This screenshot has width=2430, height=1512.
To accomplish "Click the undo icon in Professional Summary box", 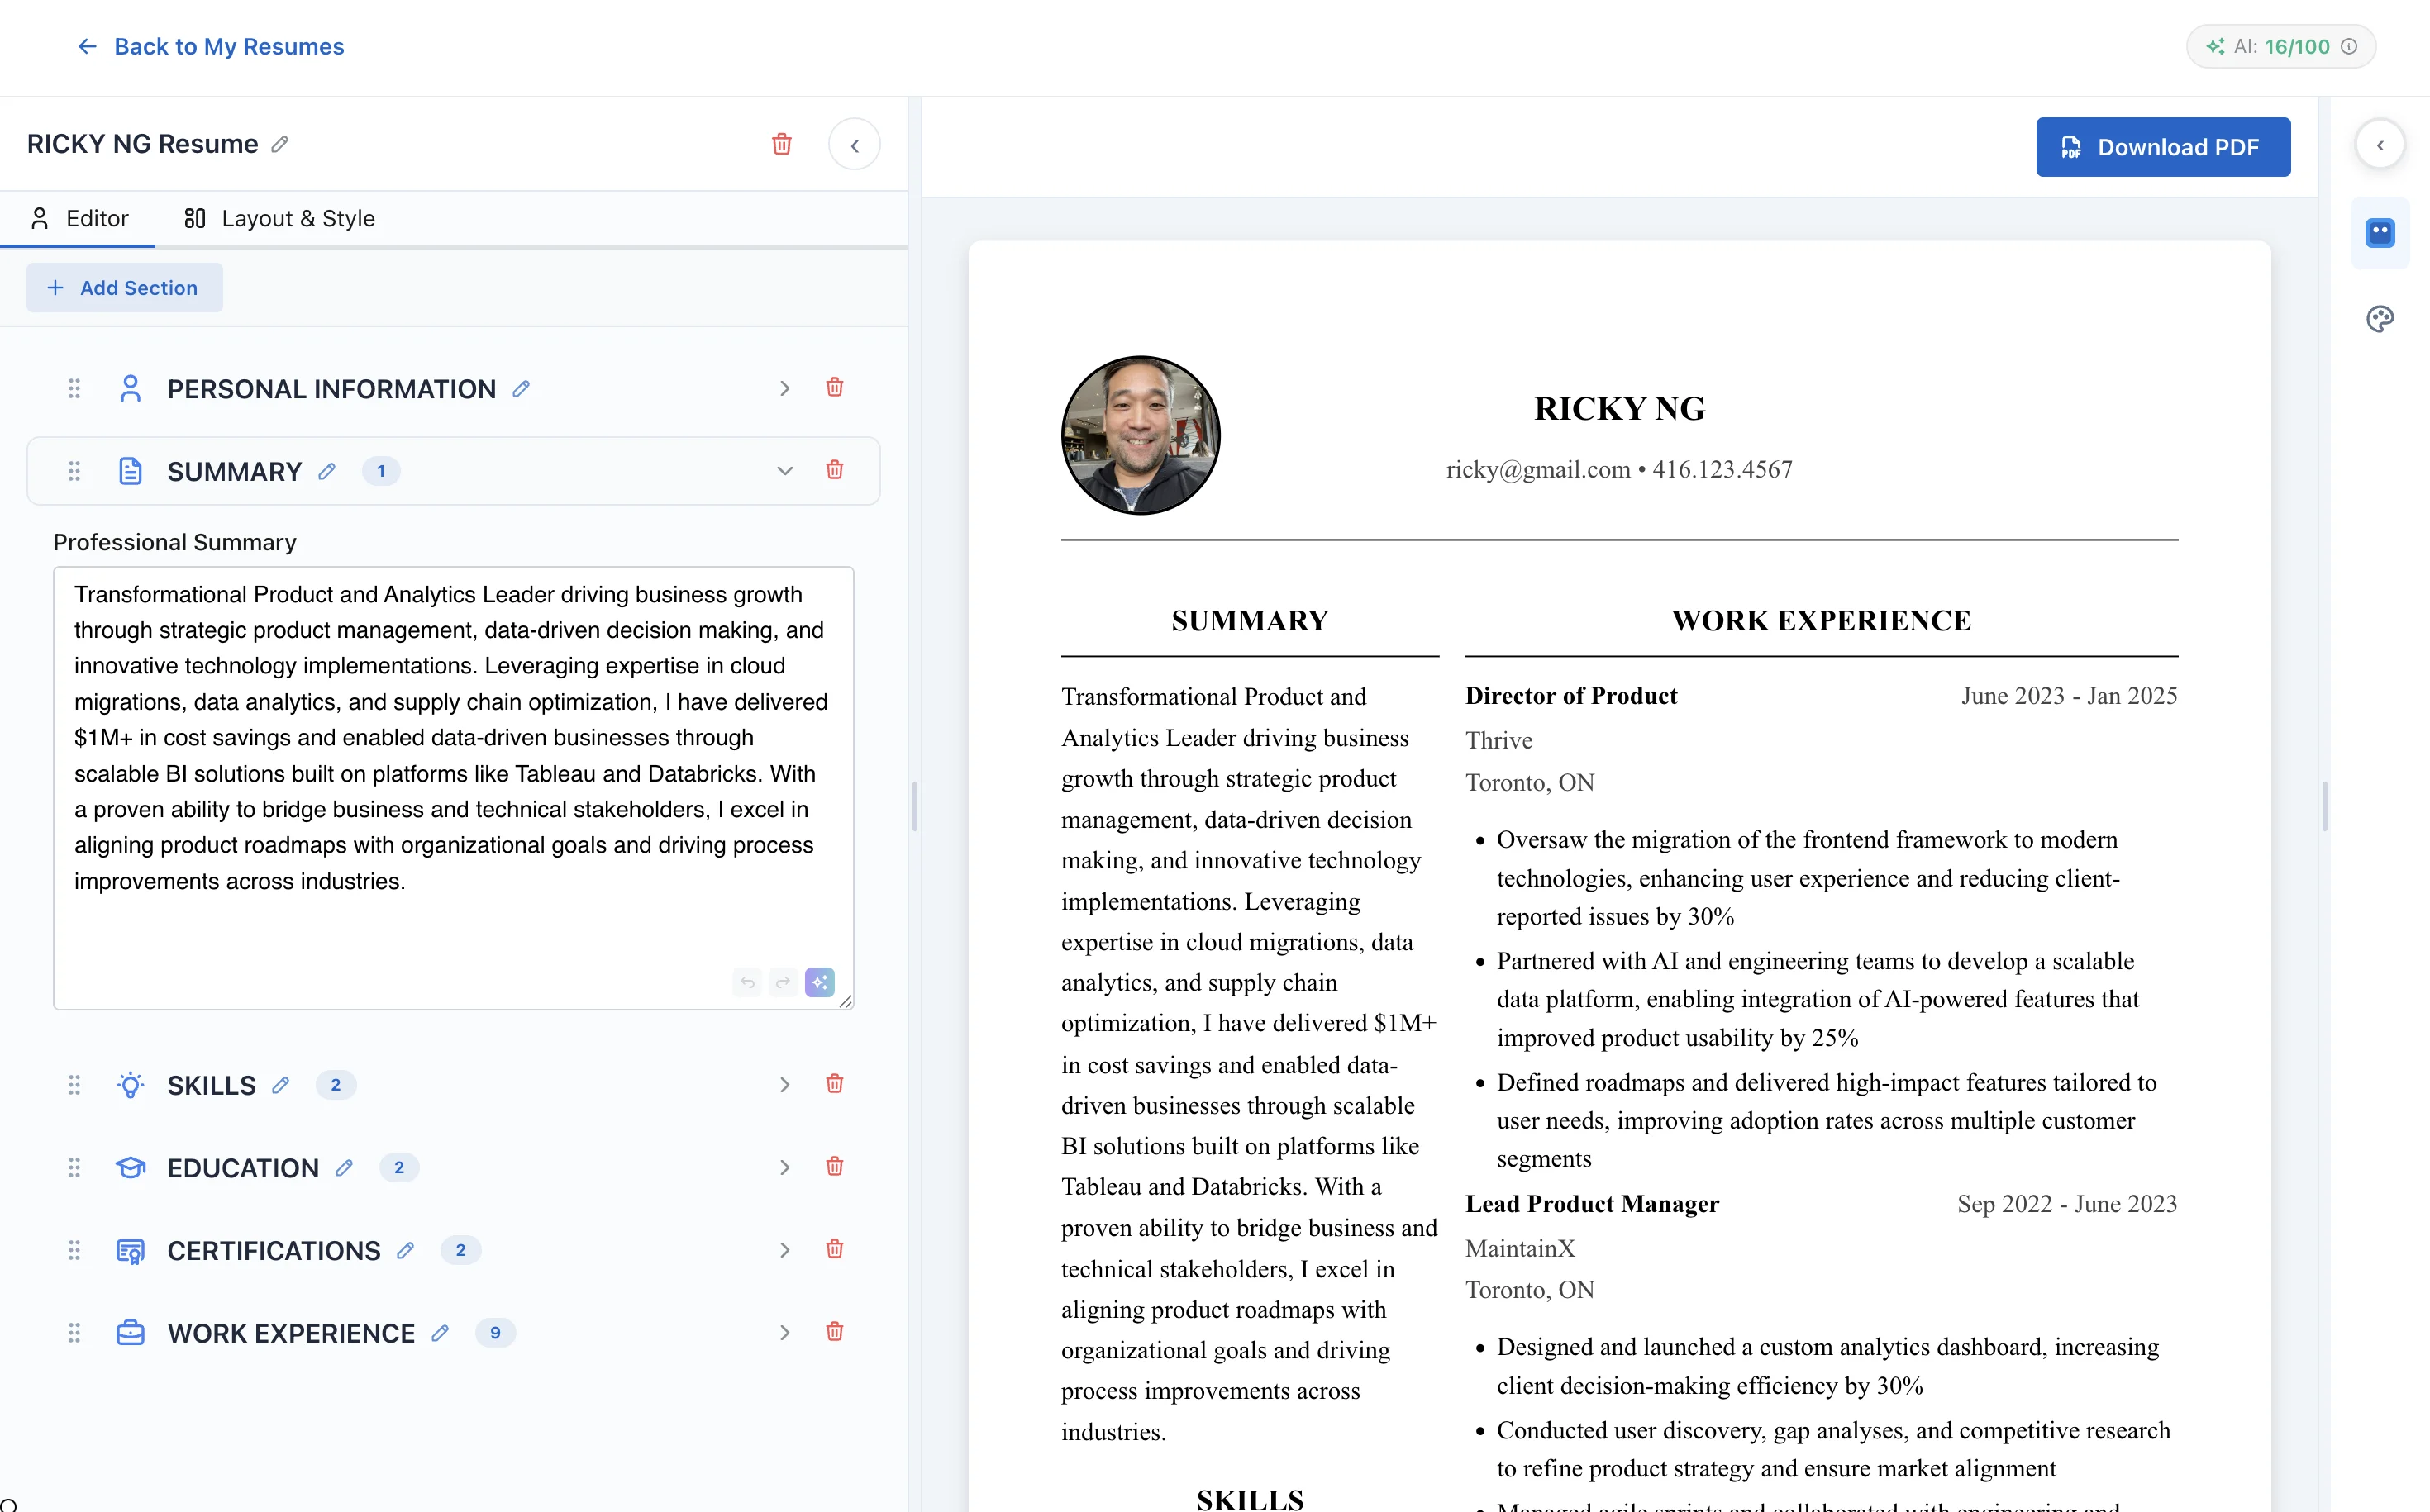I will coord(746,982).
